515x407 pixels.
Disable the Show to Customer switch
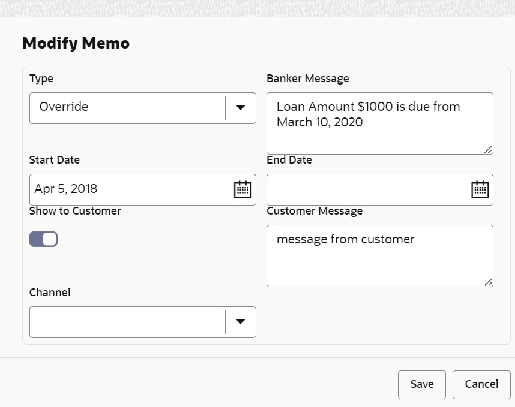pyautogui.click(x=43, y=239)
